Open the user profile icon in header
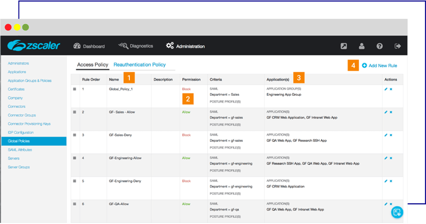Viewport: 426px width, 224px height. tap(362, 46)
